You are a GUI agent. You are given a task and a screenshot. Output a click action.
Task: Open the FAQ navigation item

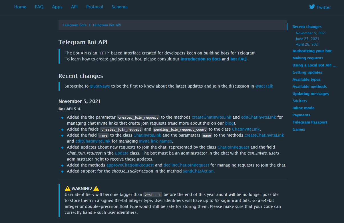tap(39, 7)
